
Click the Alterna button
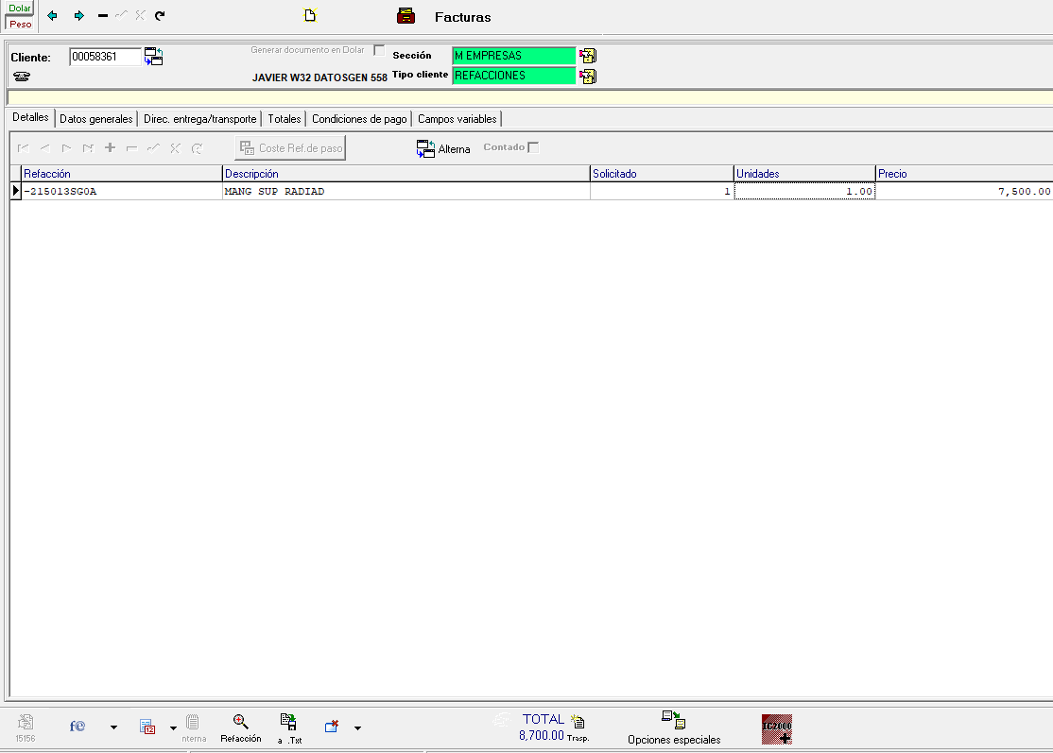(x=443, y=148)
